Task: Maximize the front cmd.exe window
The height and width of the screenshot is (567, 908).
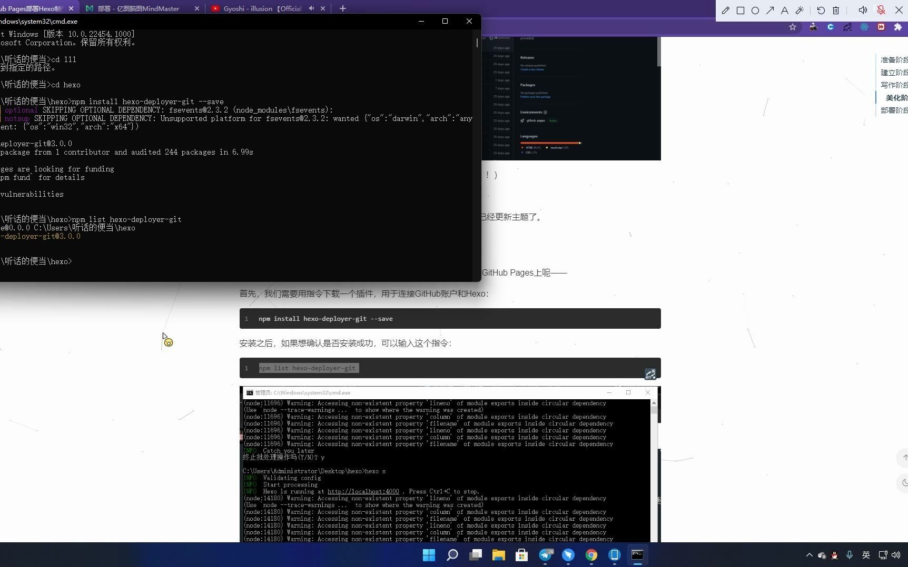Action: (x=445, y=21)
